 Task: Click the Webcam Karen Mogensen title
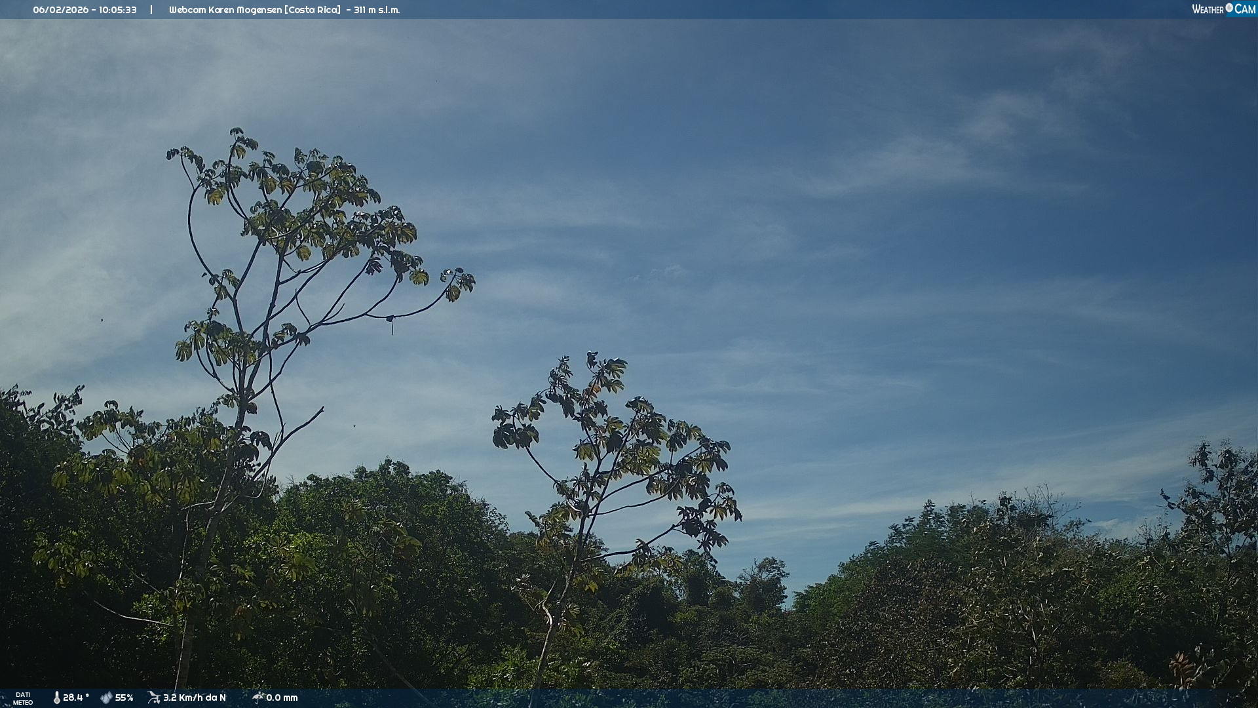(225, 10)
